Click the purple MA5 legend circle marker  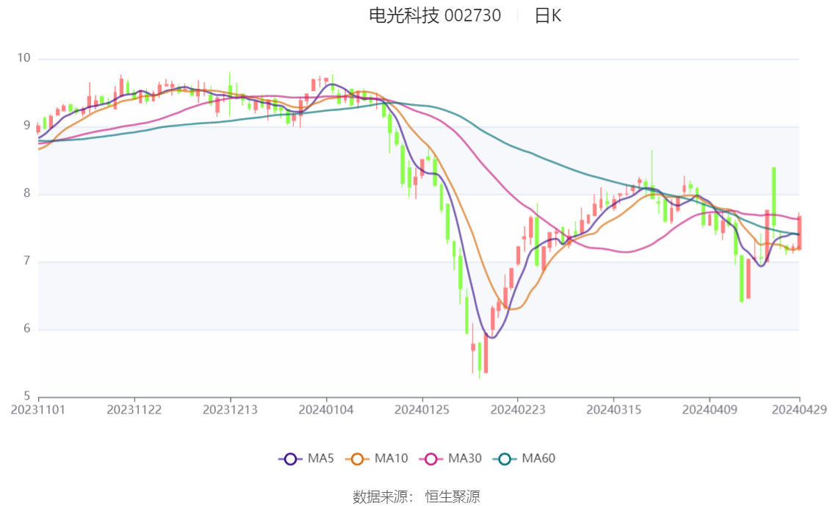point(290,459)
